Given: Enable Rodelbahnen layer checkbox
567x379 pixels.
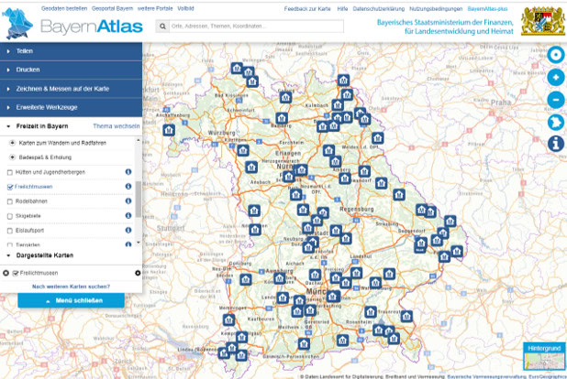Looking at the screenshot, I should [10, 201].
